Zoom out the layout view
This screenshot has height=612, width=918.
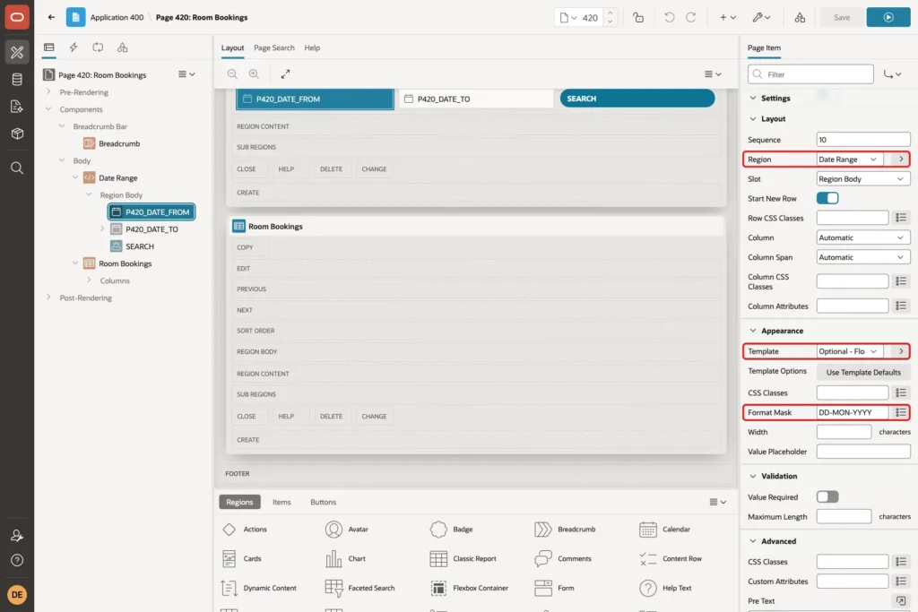click(x=232, y=73)
